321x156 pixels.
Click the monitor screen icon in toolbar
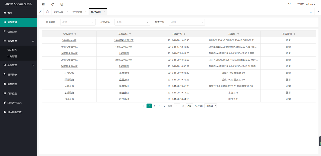[62, 4]
